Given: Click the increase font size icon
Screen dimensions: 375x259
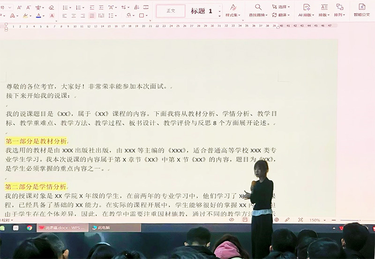Looking at the screenshot, I should coord(20,7).
